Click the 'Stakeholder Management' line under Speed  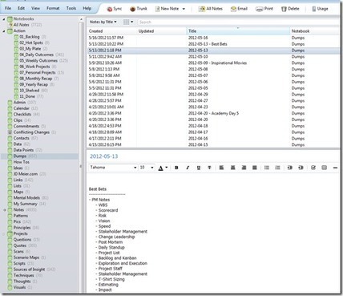(x=123, y=232)
